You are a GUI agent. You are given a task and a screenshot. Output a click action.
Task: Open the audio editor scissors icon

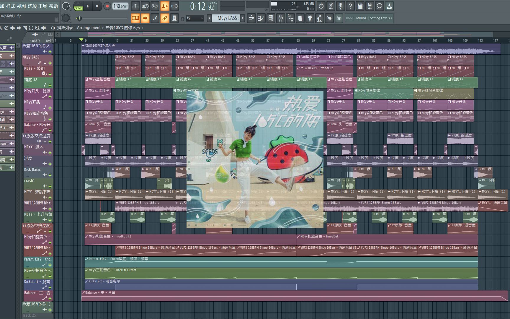(x=331, y=6)
